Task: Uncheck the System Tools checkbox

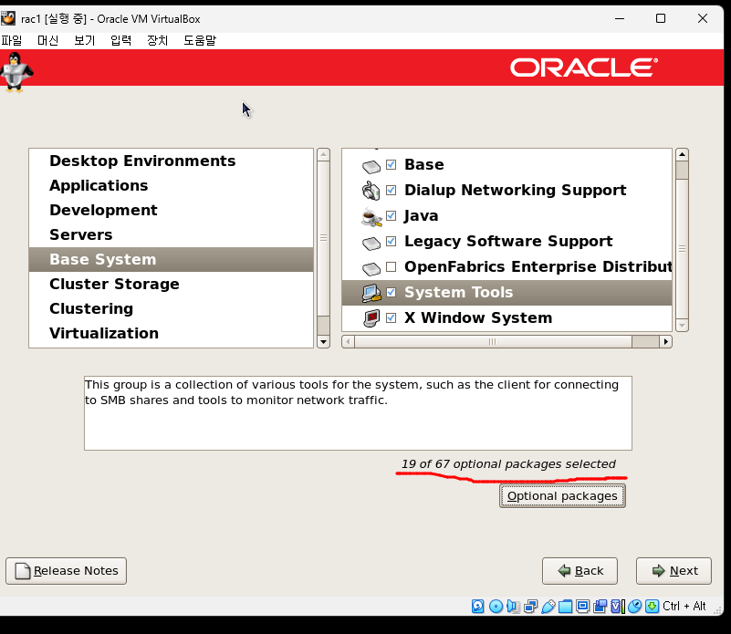Action: click(392, 292)
